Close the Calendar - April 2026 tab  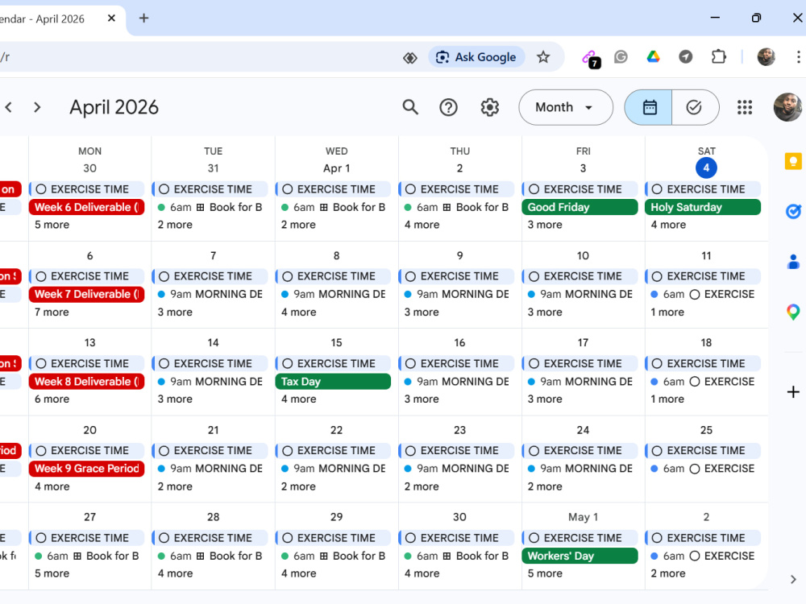[111, 19]
